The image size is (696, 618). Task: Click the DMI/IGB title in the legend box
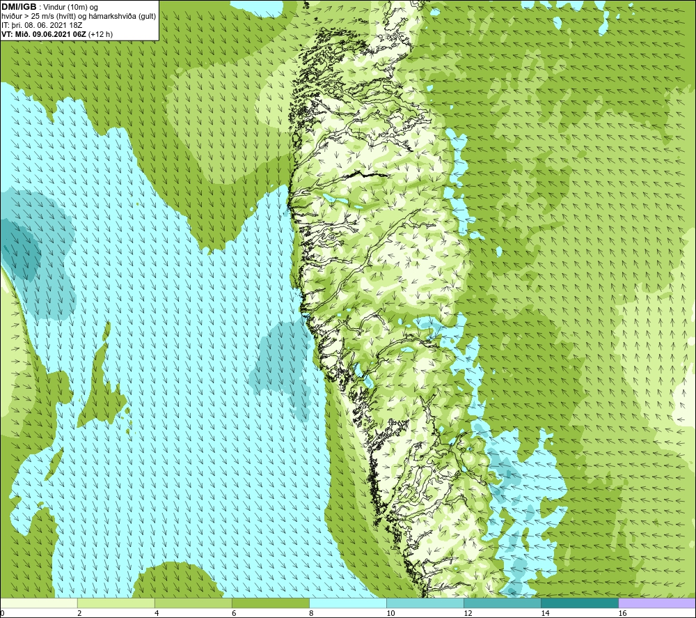(x=19, y=7)
